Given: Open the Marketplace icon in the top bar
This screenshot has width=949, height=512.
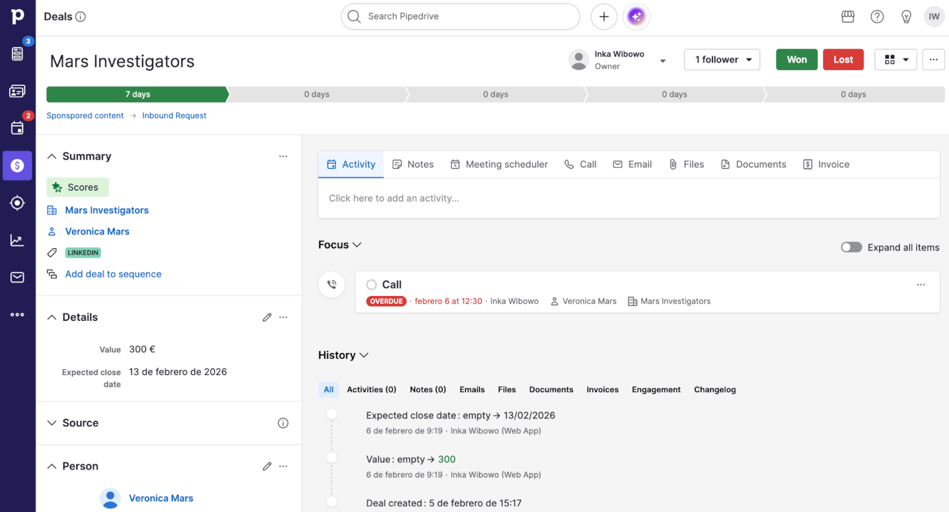Looking at the screenshot, I should 847,16.
